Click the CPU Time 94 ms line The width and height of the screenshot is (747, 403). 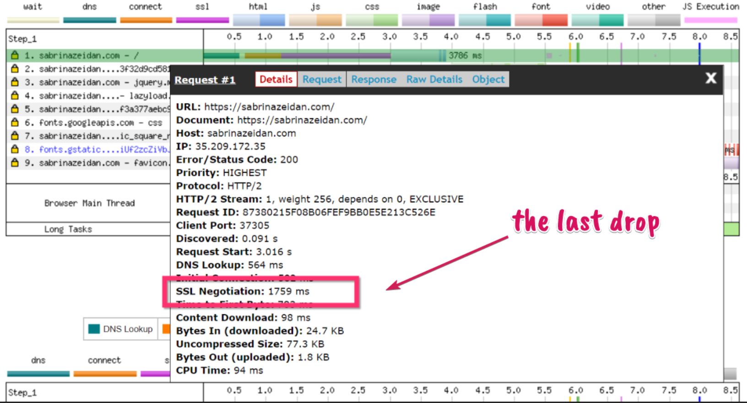[220, 370]
